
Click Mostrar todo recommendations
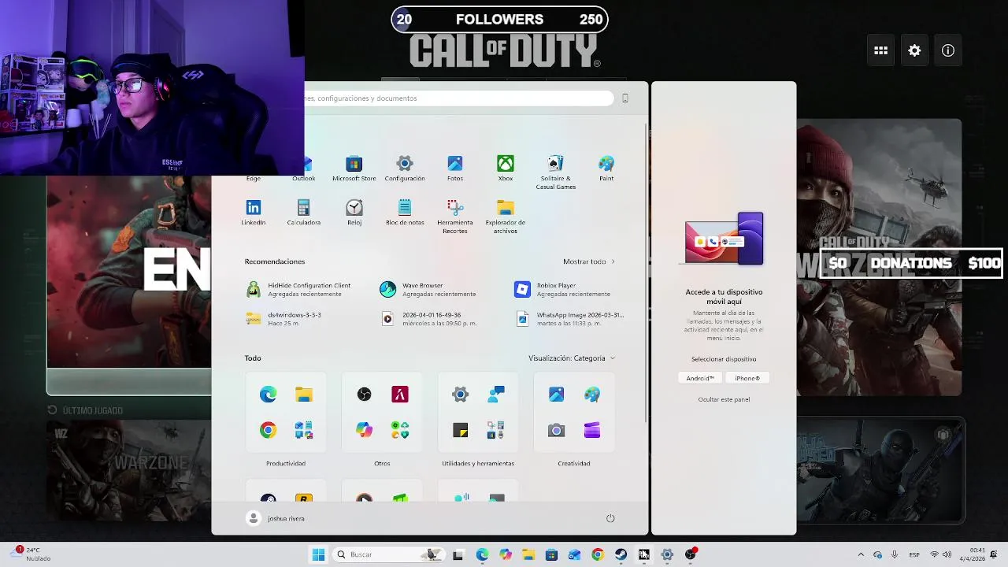(589, 261)
